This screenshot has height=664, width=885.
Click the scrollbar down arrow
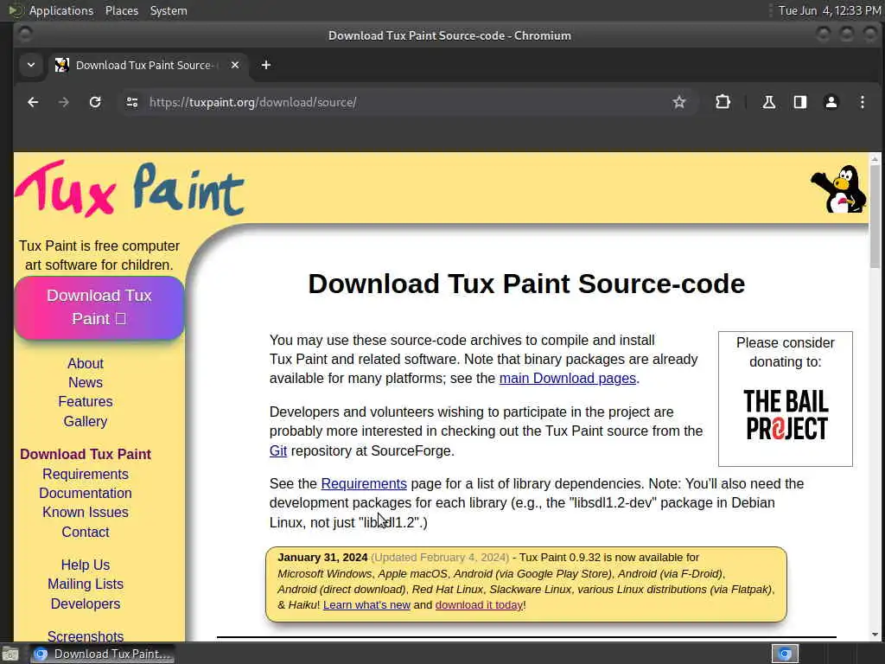(875, 635)
